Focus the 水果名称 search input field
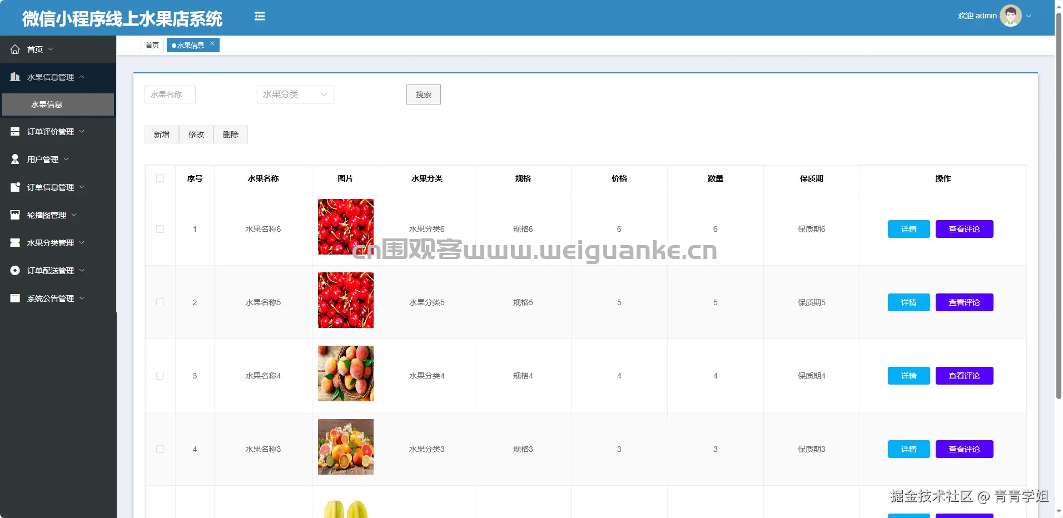 pos(170,94)
